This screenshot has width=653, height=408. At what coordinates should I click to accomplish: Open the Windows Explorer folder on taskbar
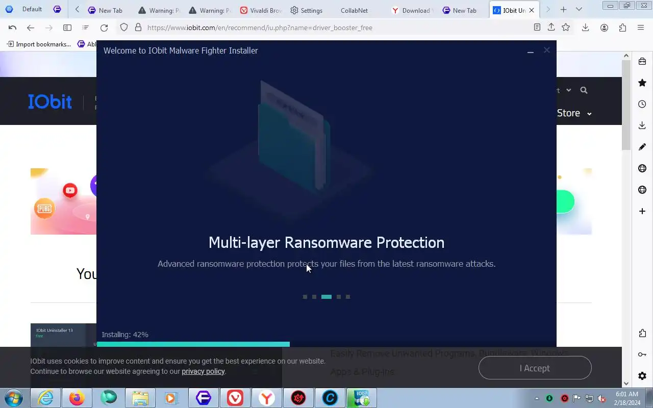click(x=140, y=398)
